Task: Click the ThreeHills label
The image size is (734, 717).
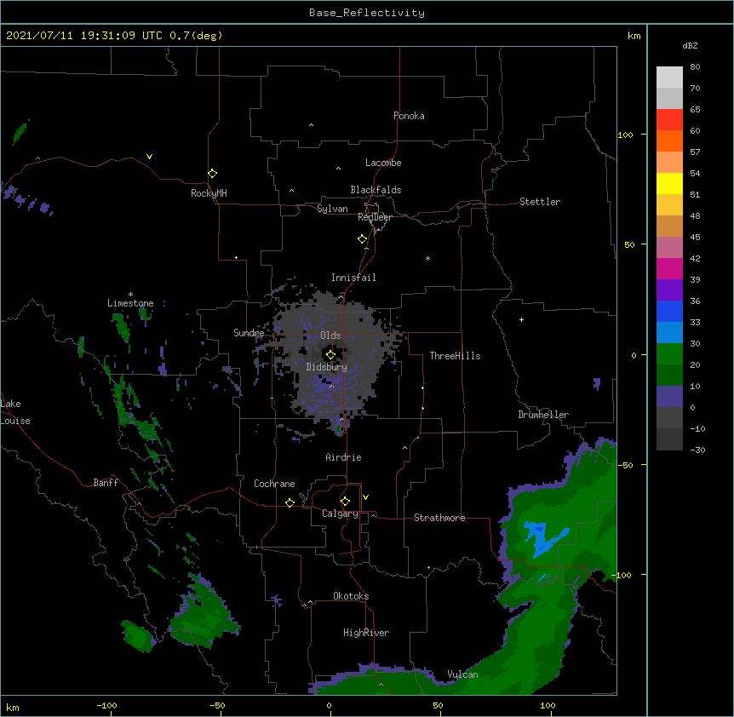Action: 455,356
